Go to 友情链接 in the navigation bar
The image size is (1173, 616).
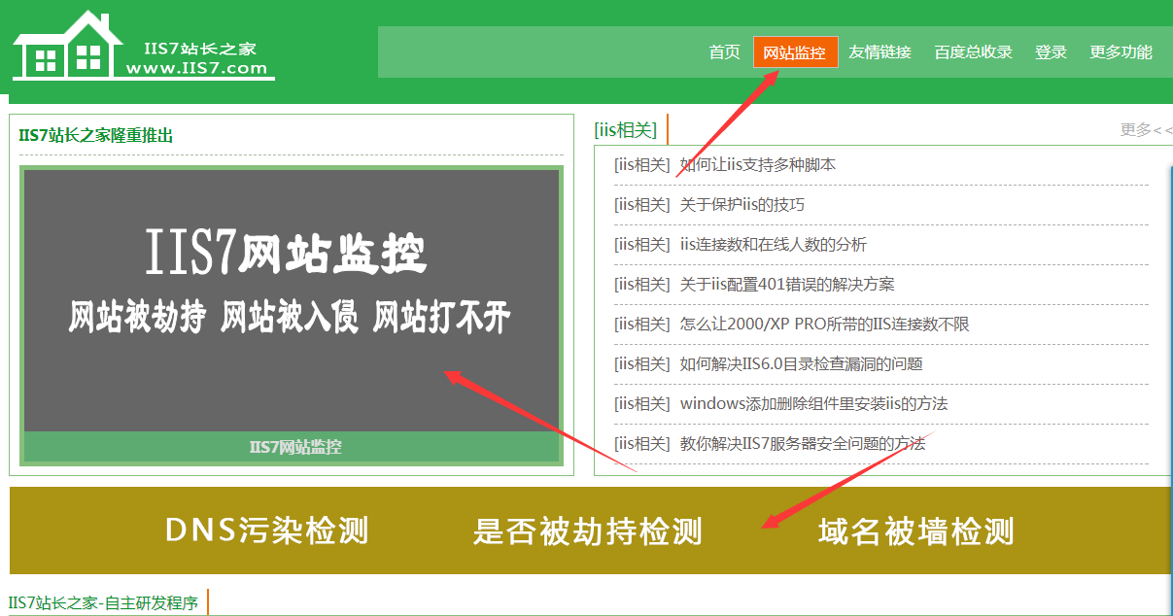[x=880, y=52]
